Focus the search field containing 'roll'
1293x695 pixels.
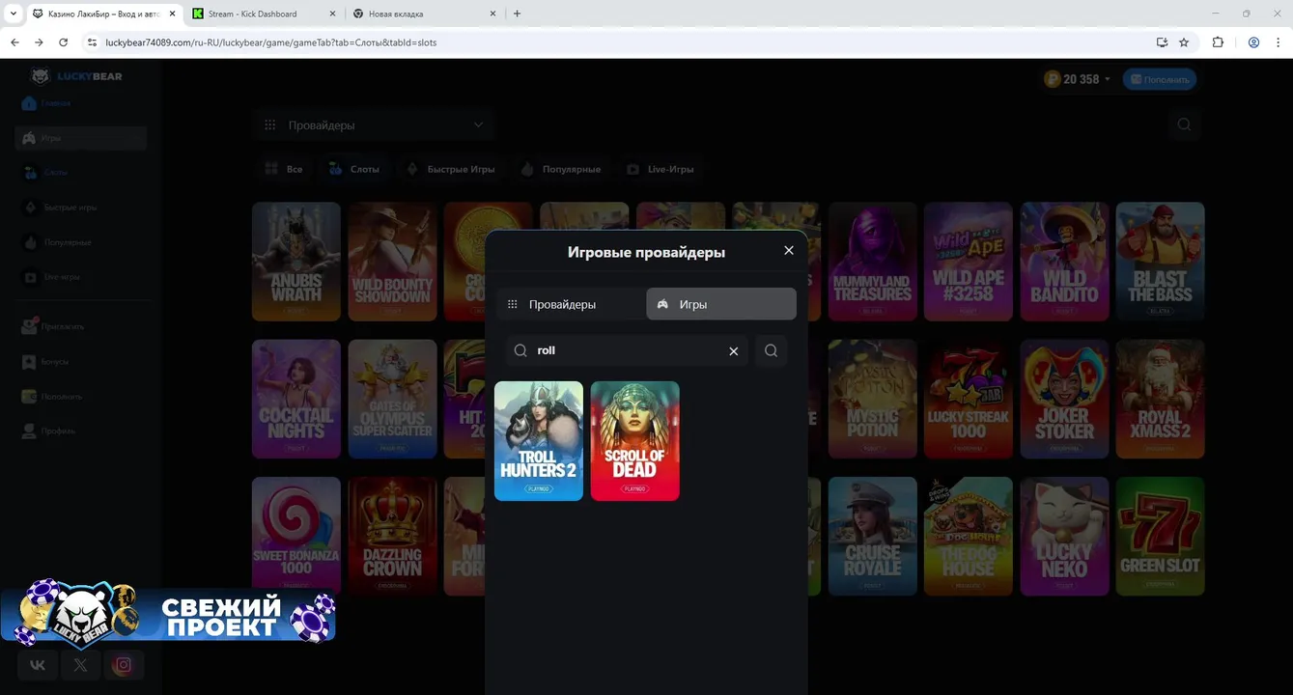pos(627,350)
